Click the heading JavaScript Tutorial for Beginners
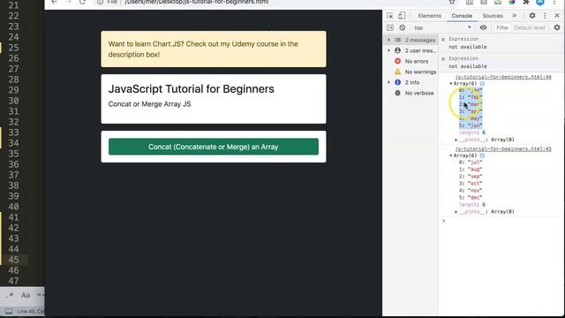 (x=192, y=89)
